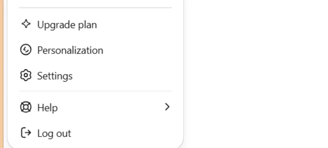Click the orange strip at the left edge

[x=1, y=74]
